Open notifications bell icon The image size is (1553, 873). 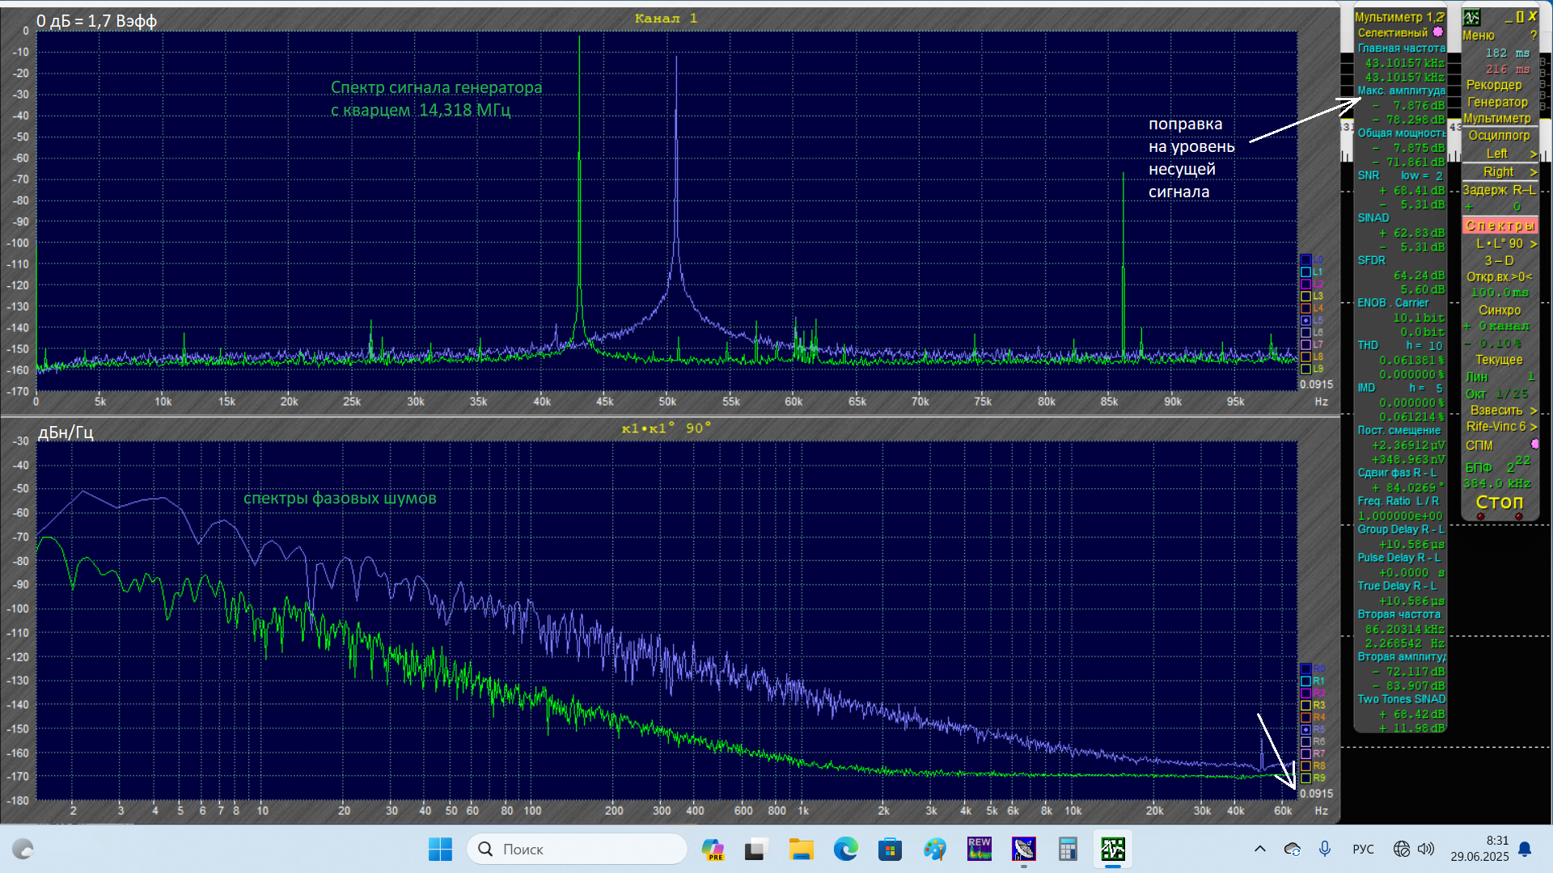1525,849
